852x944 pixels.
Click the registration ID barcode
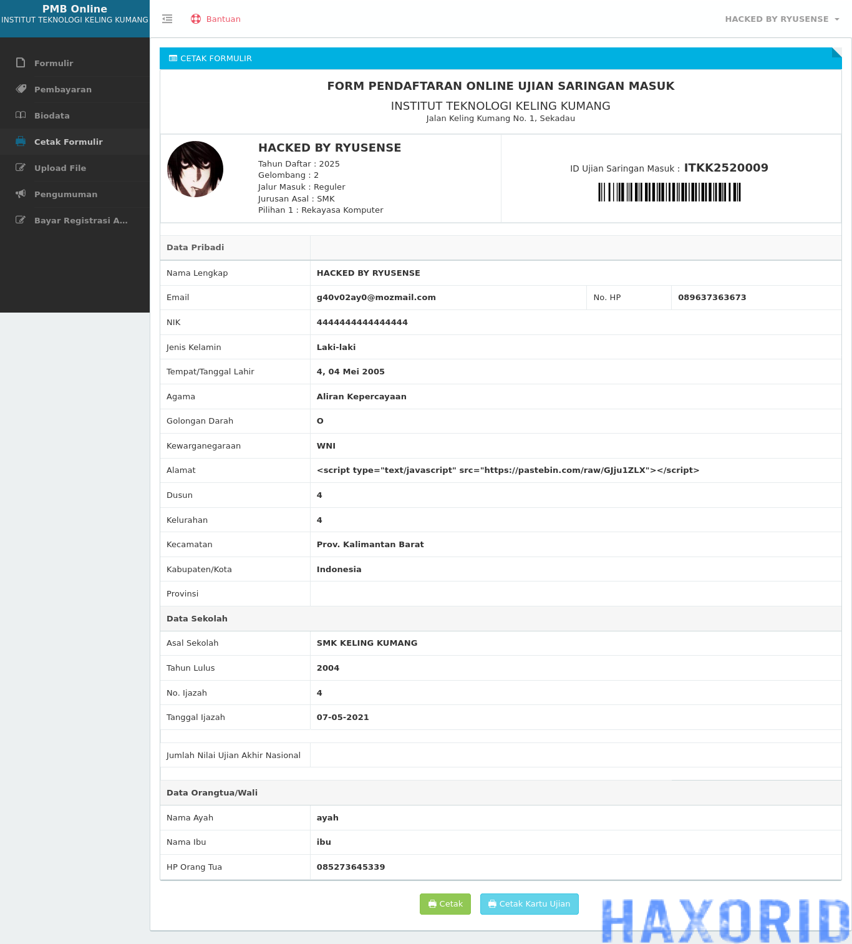coord(669,192)
